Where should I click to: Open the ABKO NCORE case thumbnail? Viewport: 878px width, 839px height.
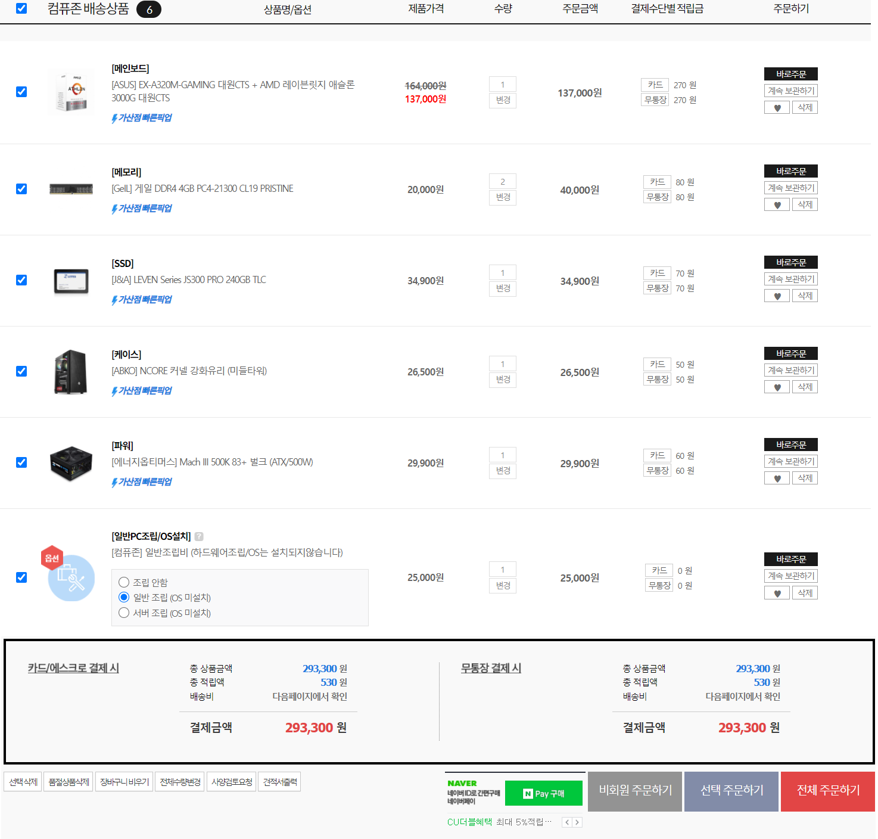coord(71,372)
